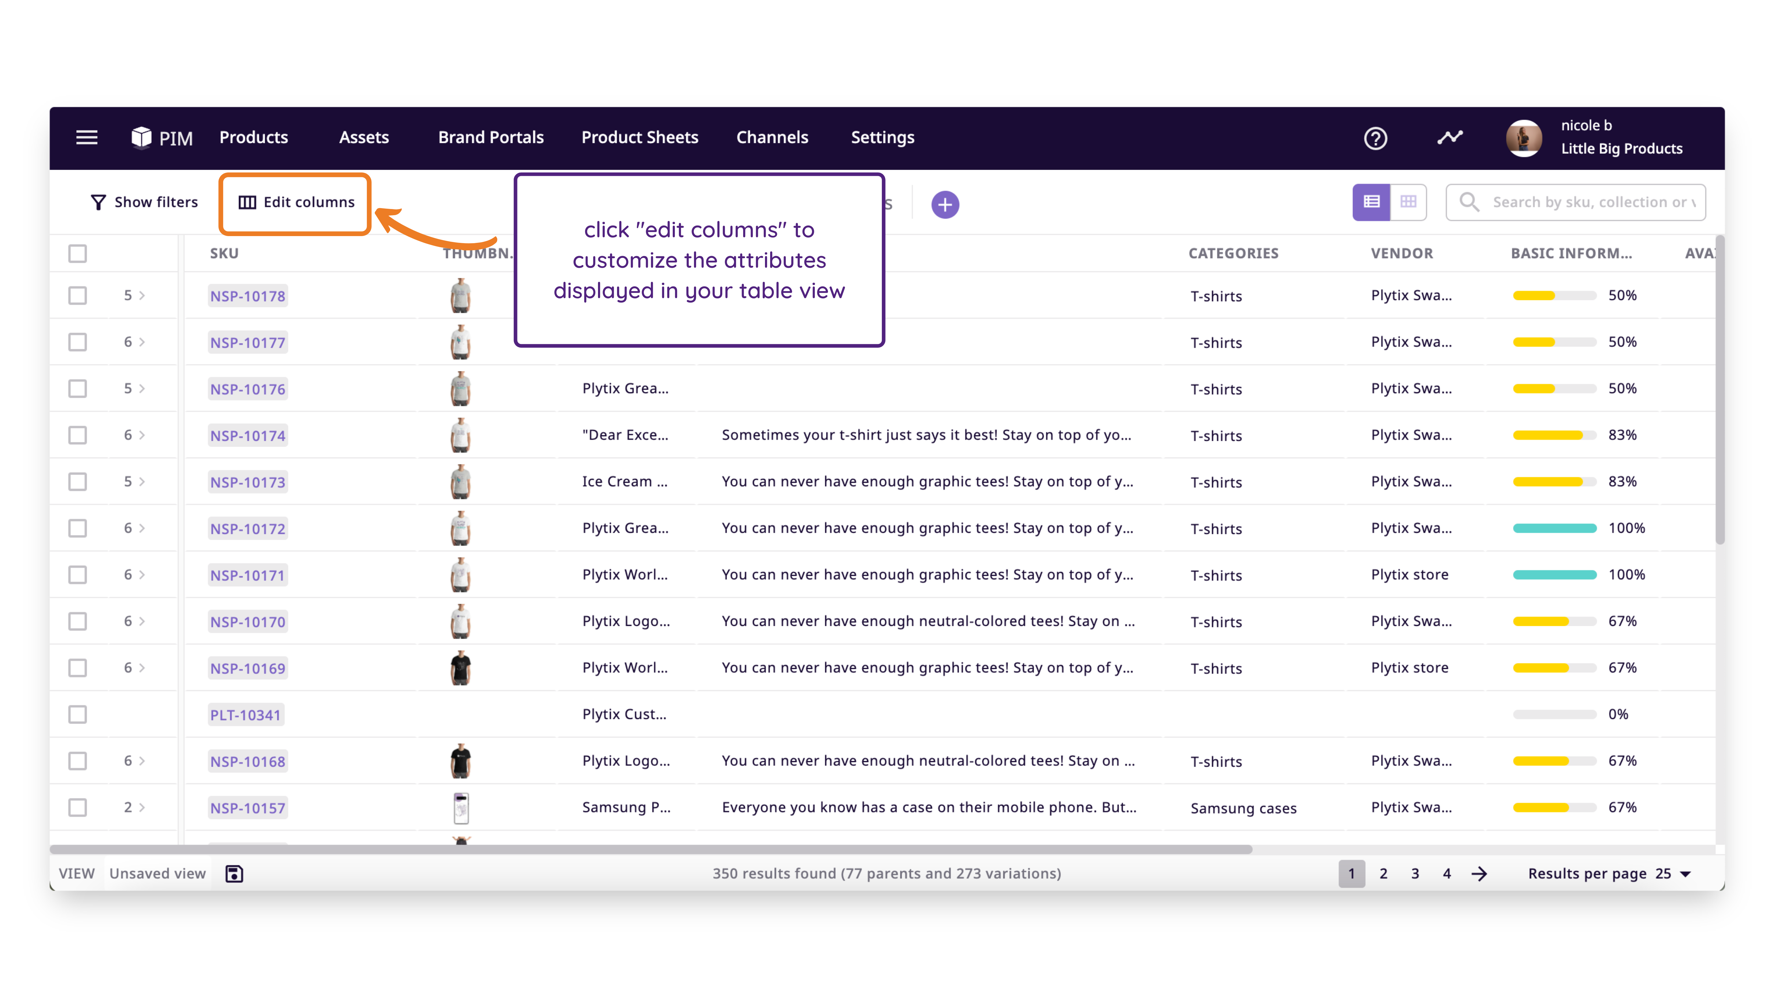This screenshot has width=1771, height=996.
Task: Go to Brand Portals tab
Action: (x=491, y=137)
